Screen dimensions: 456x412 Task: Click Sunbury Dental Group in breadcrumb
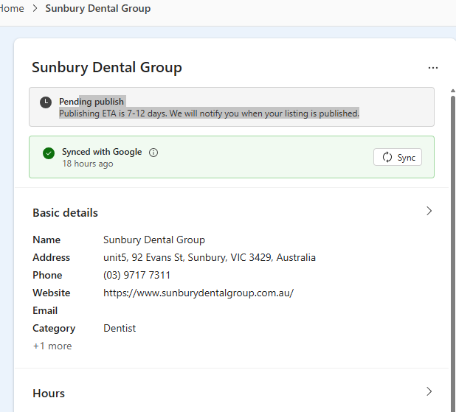pyautogui.click(x=98, y=8)
